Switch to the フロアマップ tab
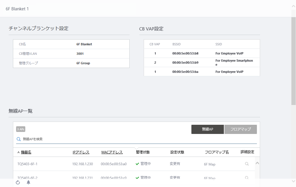 click(241, 129)
